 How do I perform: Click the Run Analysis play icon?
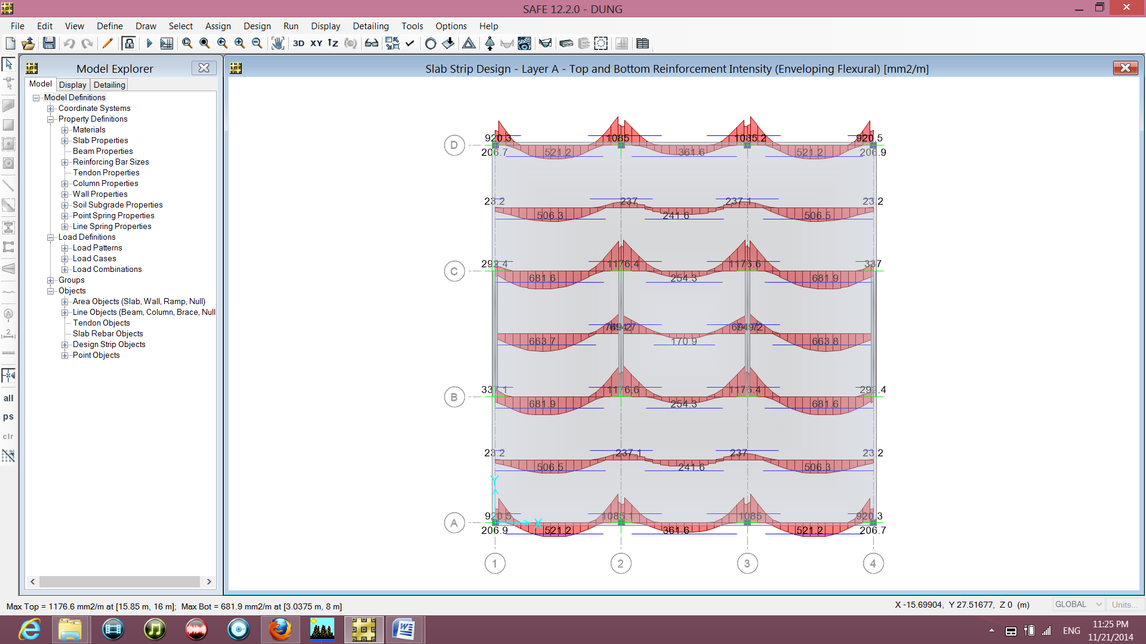tap(149, 43)
